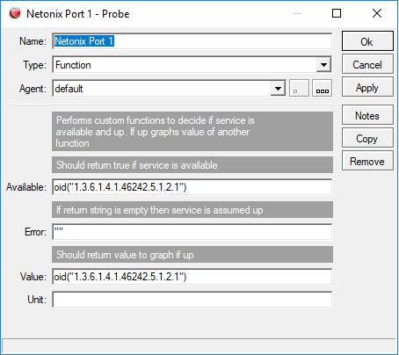The height and width of the screenshot is (355, 399).
Task: Open Agent list via three-dots button
Action: point(322,88)
